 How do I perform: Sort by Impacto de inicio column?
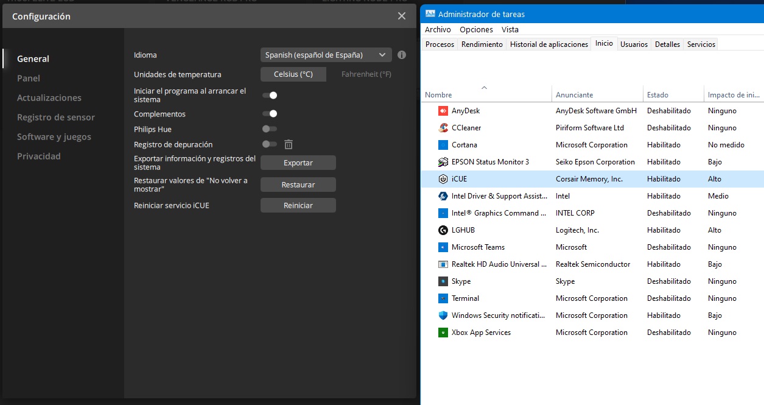click(x=734, y=94)
